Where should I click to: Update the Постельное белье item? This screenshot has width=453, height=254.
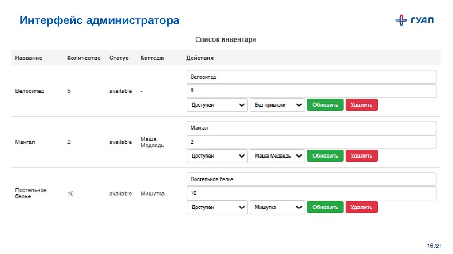pyautogui.click(x=325, y=207)
